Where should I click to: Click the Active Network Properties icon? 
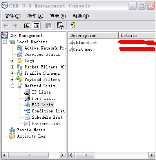[x=20, y=48]
